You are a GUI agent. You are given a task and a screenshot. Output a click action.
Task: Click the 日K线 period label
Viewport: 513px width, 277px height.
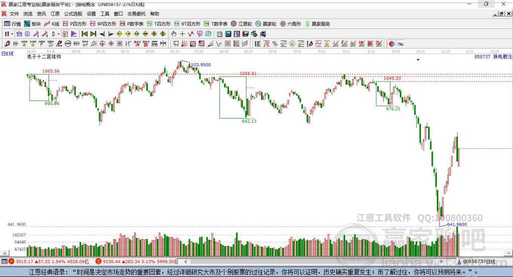pyautogui.click(x=8, y=53)
